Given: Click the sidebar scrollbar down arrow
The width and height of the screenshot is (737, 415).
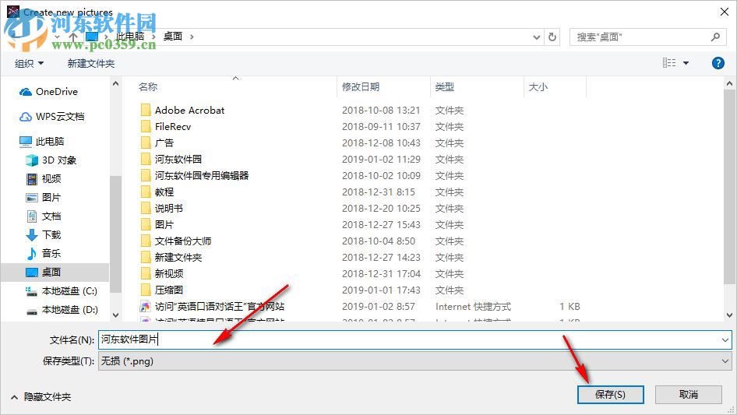Looking at the screenshot, I should point(115,315).
